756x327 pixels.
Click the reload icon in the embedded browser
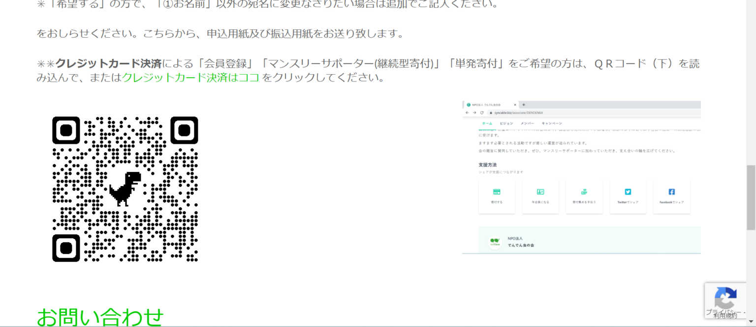click(482, 113)
